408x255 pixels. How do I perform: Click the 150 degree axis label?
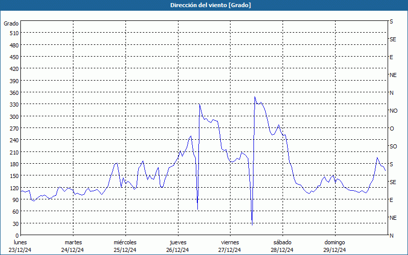click(14, 176)
